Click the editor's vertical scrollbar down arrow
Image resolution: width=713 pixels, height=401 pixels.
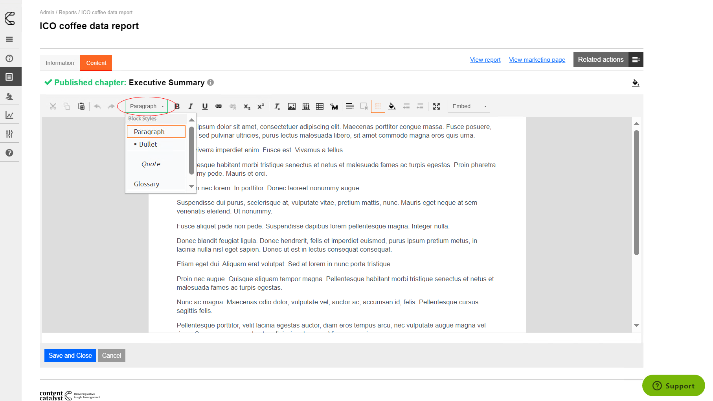click(x=636, y=326)
